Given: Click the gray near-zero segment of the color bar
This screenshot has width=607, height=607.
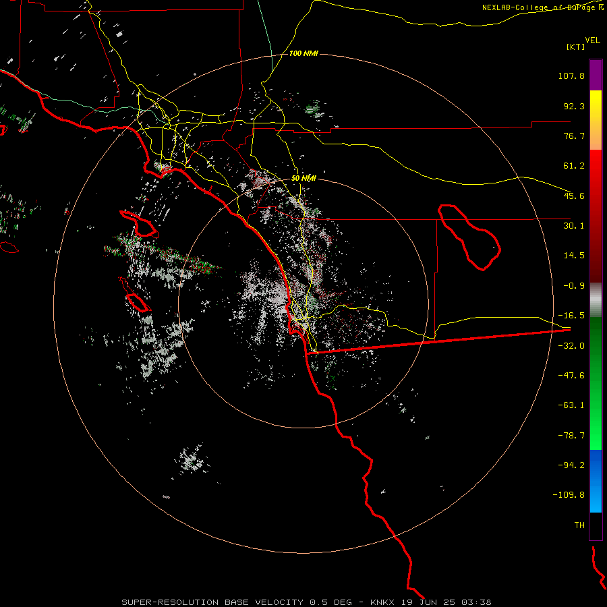Looking at the screenshot, I should click(x=596, y=299).
